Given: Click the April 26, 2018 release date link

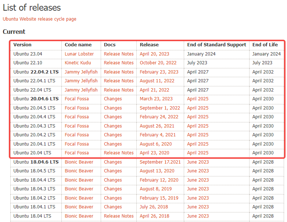Looking at the screenshot, I should [x=154, y=216].
